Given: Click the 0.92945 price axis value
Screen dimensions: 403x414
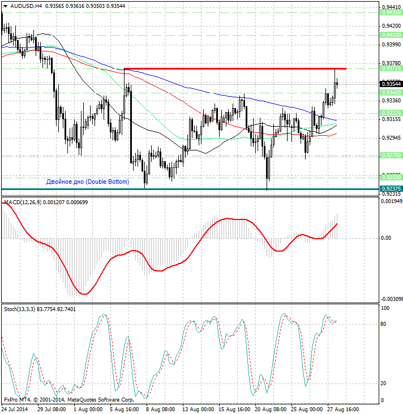Looking at the screenshot, I should click(x=391, y=138).
